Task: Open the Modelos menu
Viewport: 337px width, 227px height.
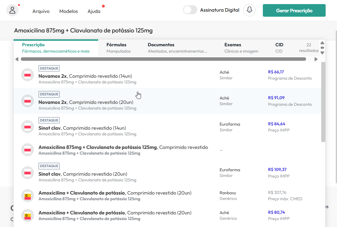Action: [x=68, y=11]
